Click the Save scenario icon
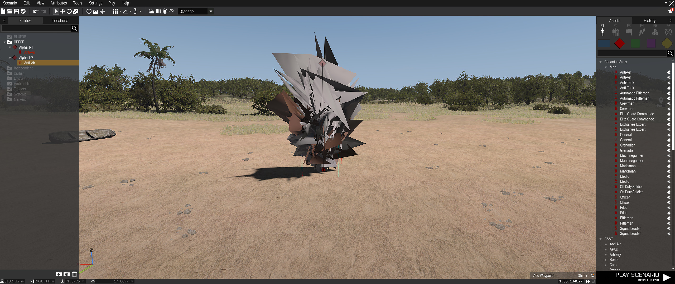 [16, 11]
